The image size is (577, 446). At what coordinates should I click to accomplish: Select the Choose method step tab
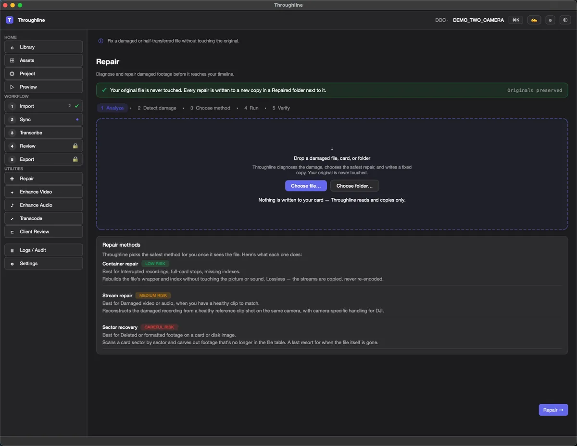point(210,108)
